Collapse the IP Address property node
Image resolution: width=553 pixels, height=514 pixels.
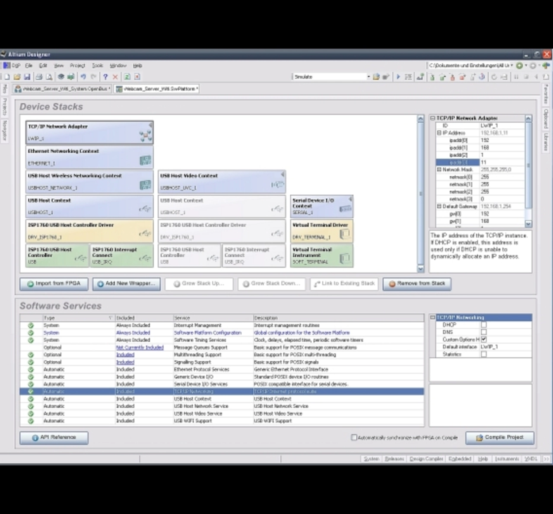coord(439,133)
